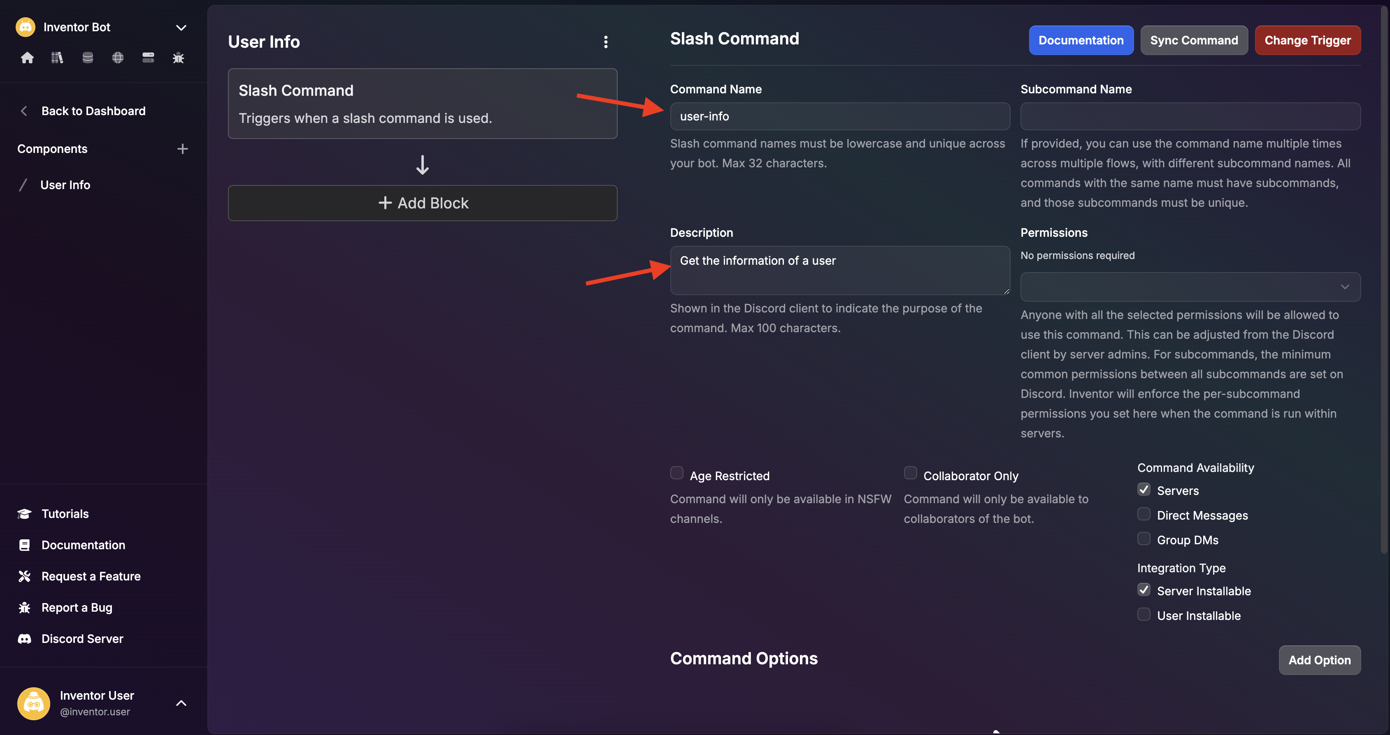
Task: Open the database stack icon
Action: coord(87,58)
